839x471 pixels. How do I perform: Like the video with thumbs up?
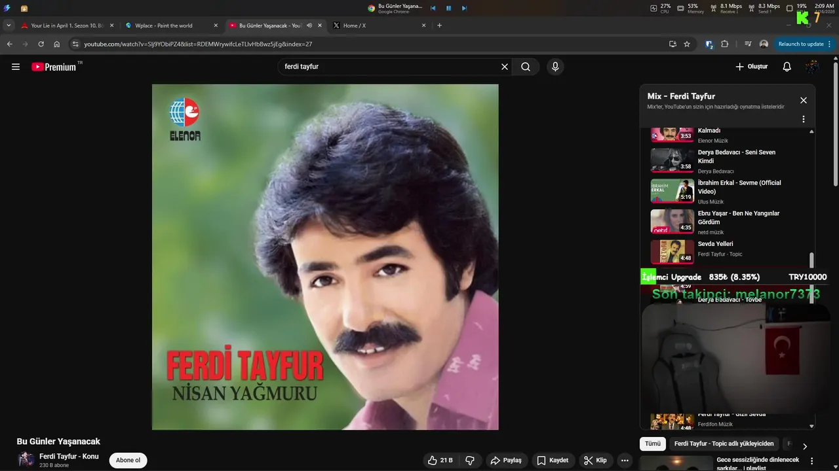(440, 461)
